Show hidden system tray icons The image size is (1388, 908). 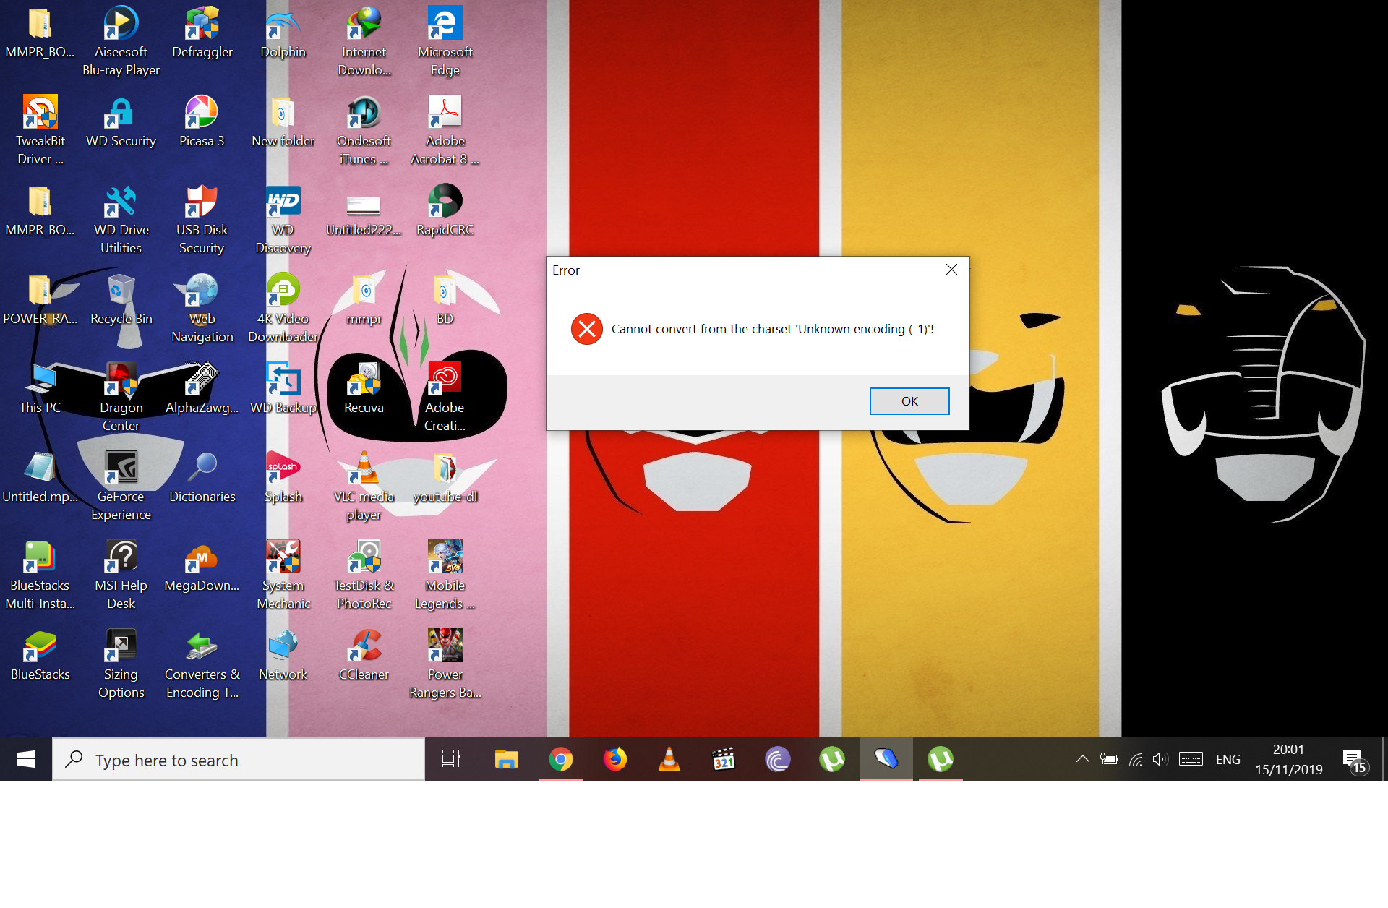(x=1082, y=759)
